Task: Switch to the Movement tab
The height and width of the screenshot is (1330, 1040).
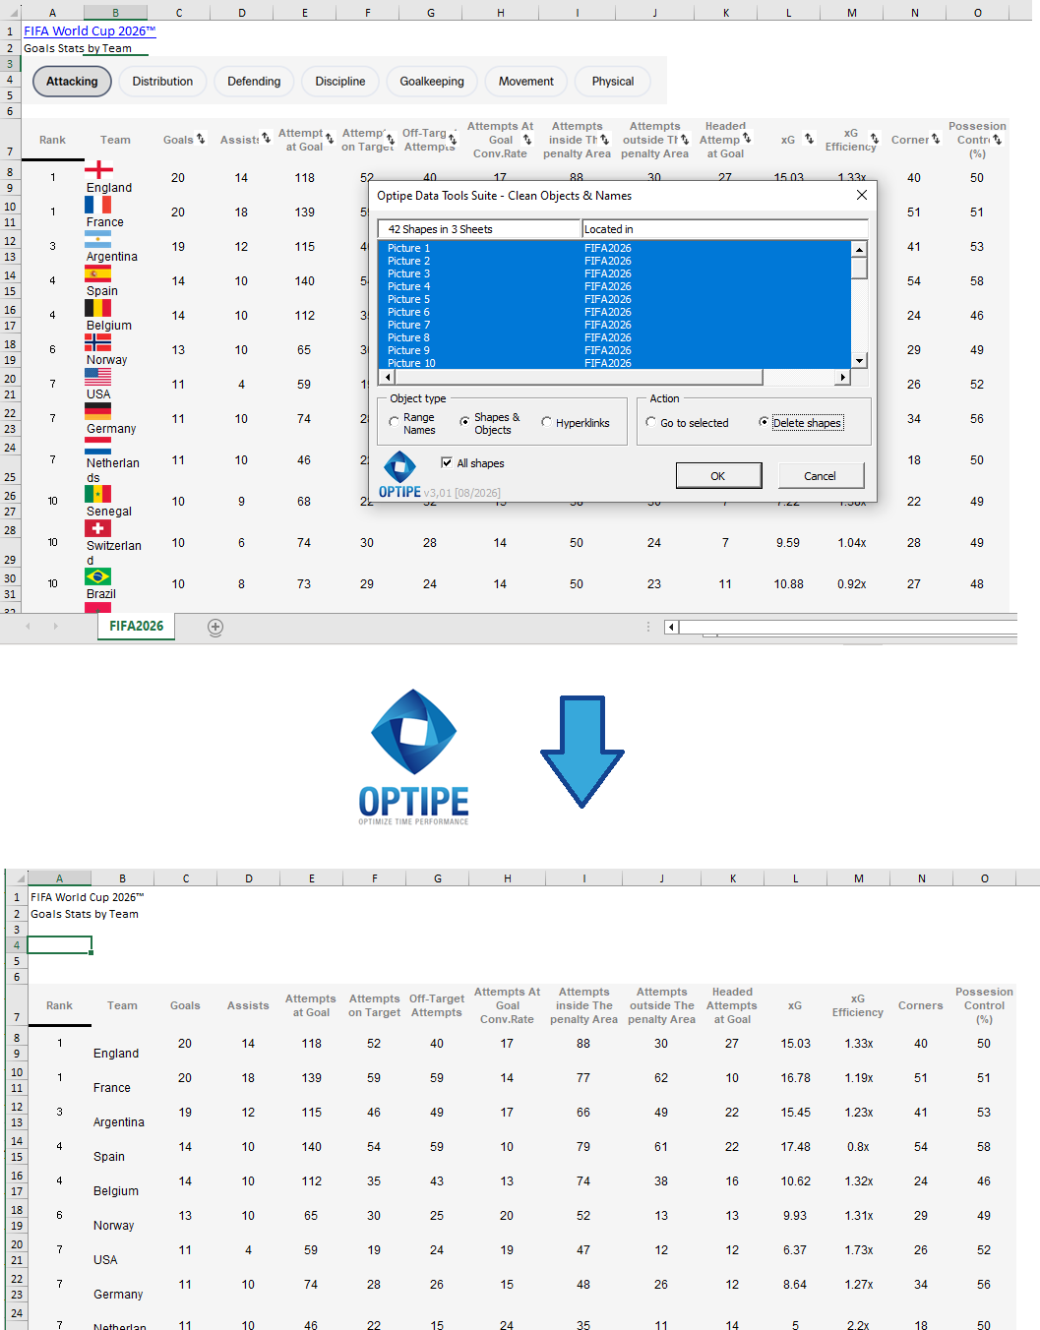Action: pos(526,82)
